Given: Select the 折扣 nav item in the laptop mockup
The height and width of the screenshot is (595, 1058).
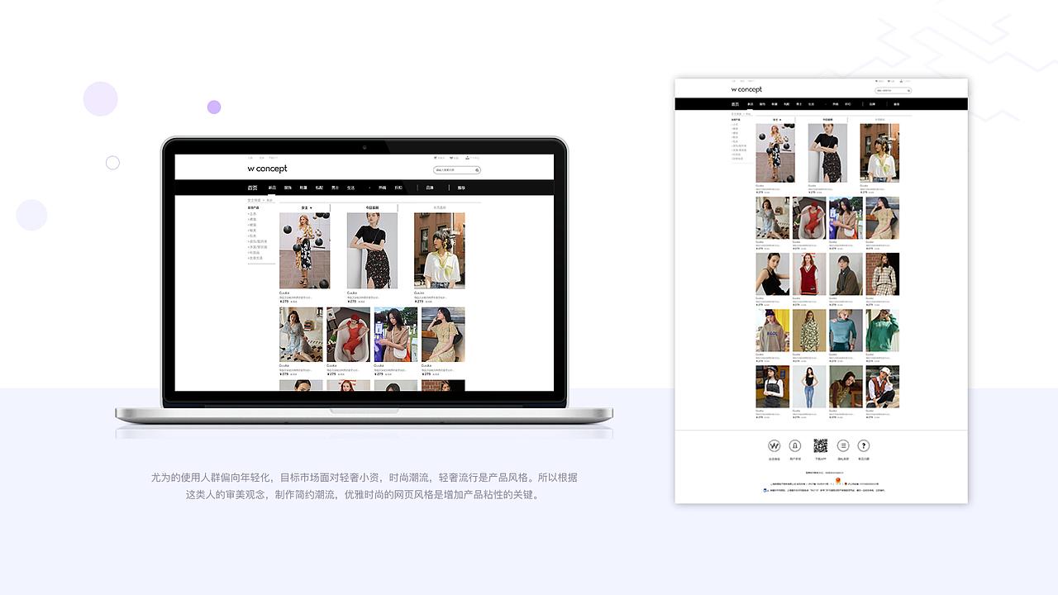Looking at the screenshot, I should click(x=398, y=188).
